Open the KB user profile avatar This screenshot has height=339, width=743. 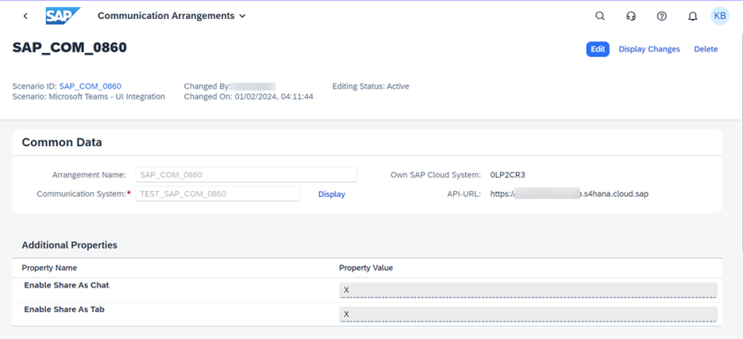pyautogui.click(x=720, y=16)
